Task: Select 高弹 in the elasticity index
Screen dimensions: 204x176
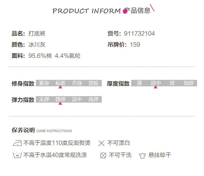Action: tap(93, 100)
